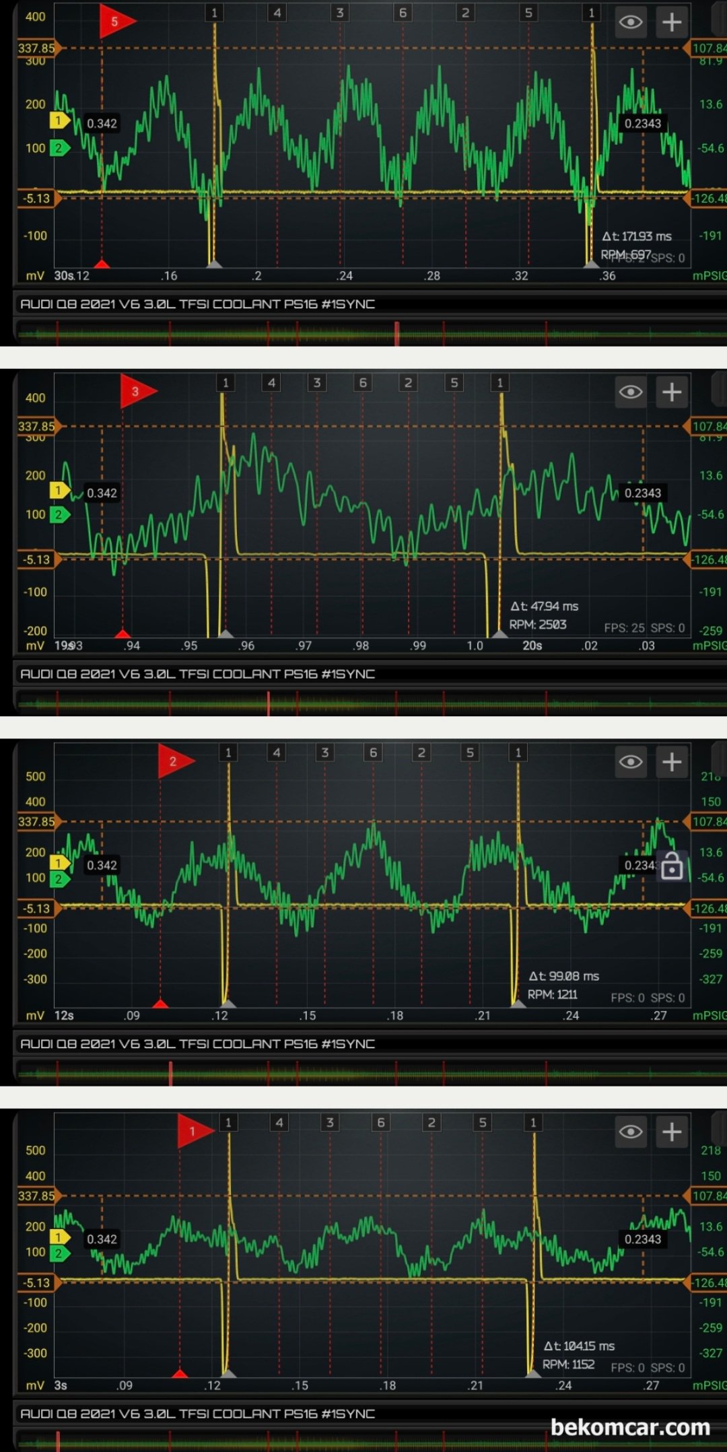
Task: Click the plus icon in second scope panel
Action: coord(672,392)
